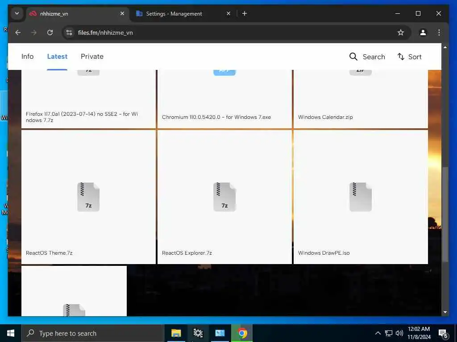Open network status tray icon

point(389,333)
